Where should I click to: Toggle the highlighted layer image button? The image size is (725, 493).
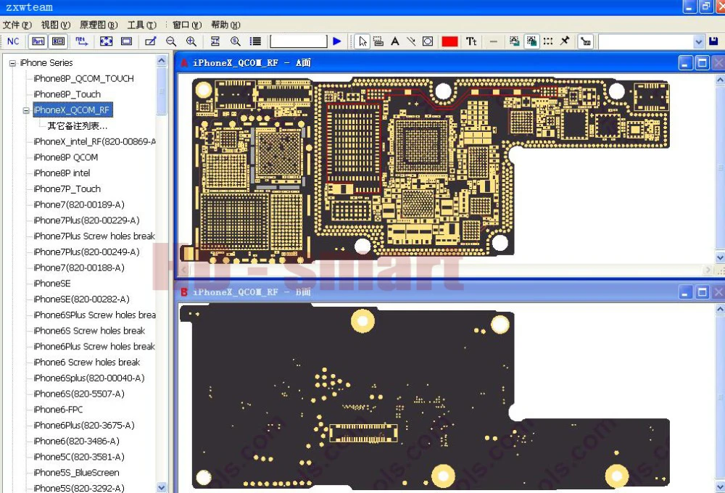pos(531,41)
